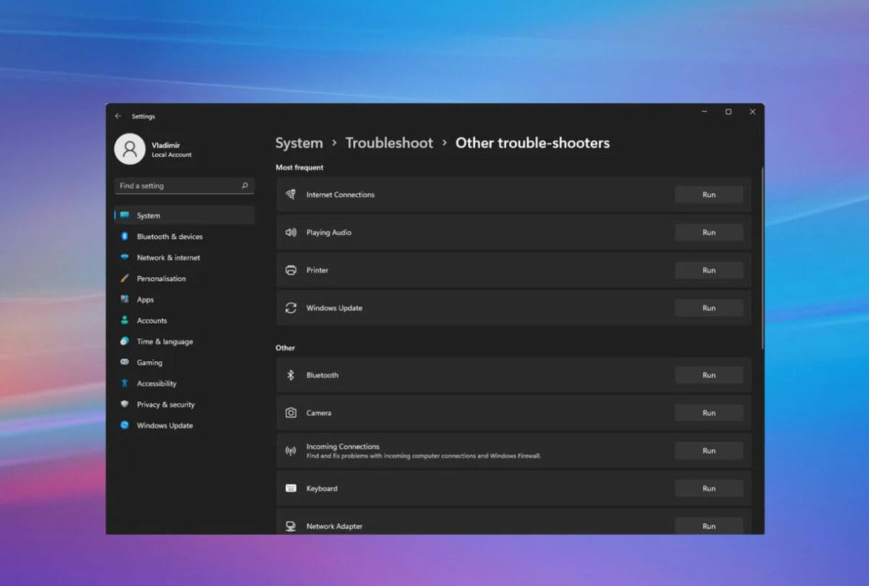This screenshot has width=869, height=586.
Task: Click the Network & internet wifi icon
Action: (124, 257)
